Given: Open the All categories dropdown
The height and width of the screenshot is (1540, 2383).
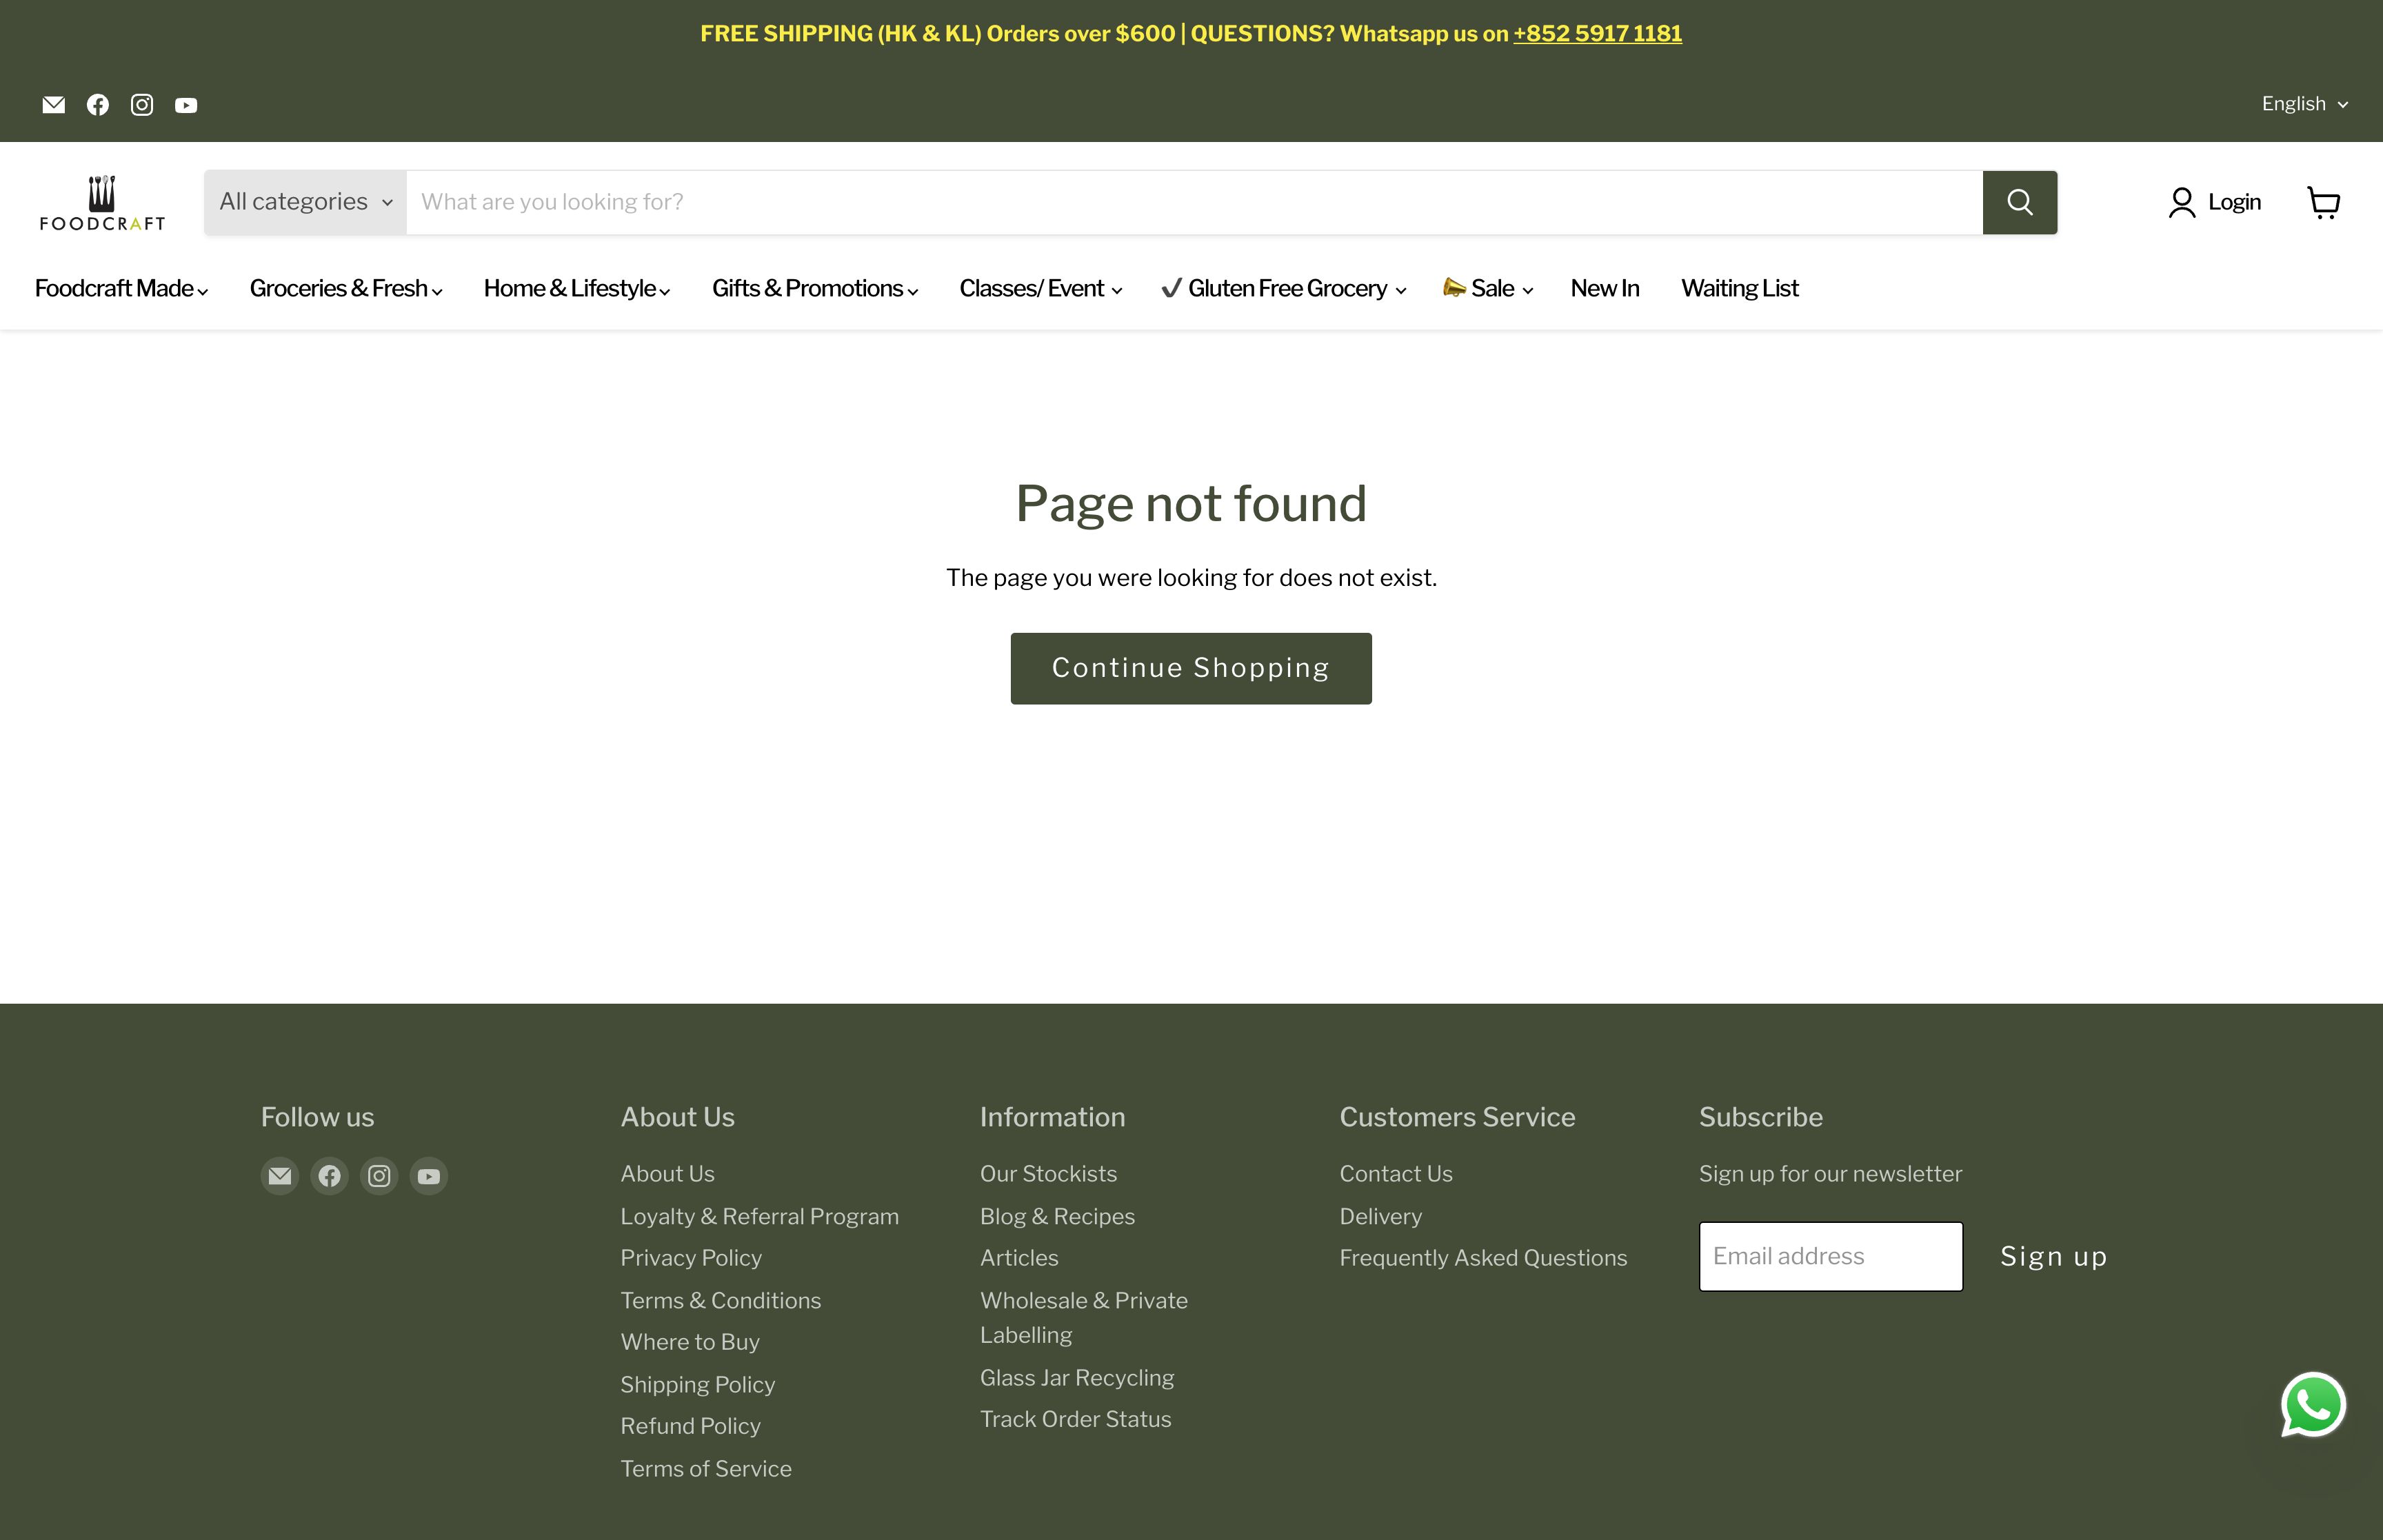Looking at the screenshot, I should click(x=305, y=203).
